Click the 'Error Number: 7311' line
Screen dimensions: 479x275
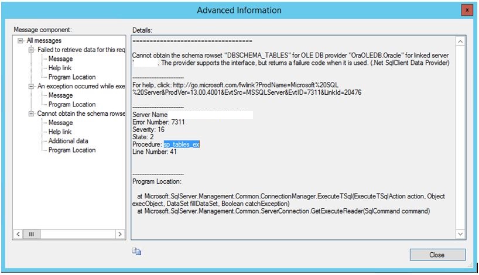tap(159, 122)
